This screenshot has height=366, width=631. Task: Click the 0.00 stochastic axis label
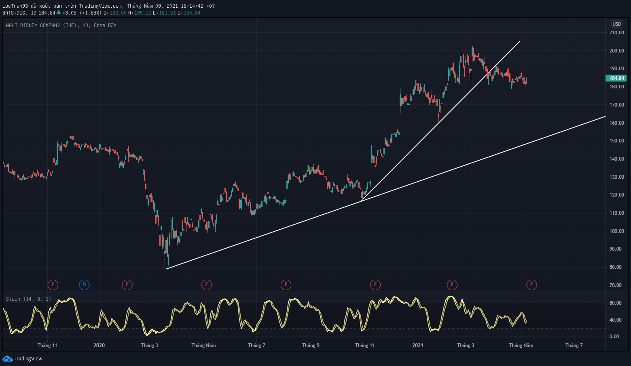click(x=614, y=337)
